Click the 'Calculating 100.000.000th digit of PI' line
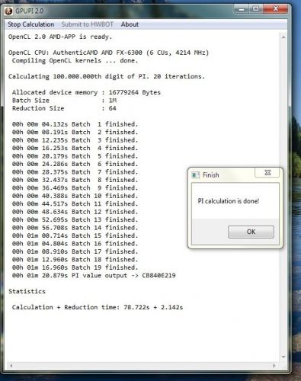 [107, 76]
